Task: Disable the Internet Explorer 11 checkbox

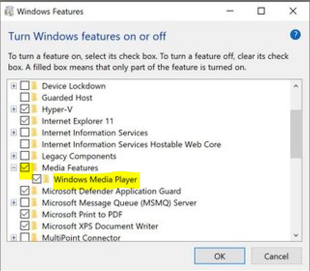Action: 25,120
